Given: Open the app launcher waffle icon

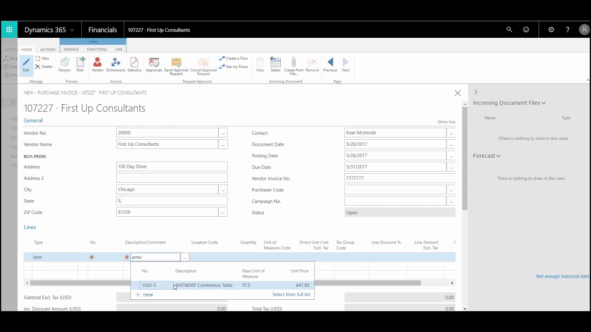Looking at the screenshot, I should (x=9, y=30).
